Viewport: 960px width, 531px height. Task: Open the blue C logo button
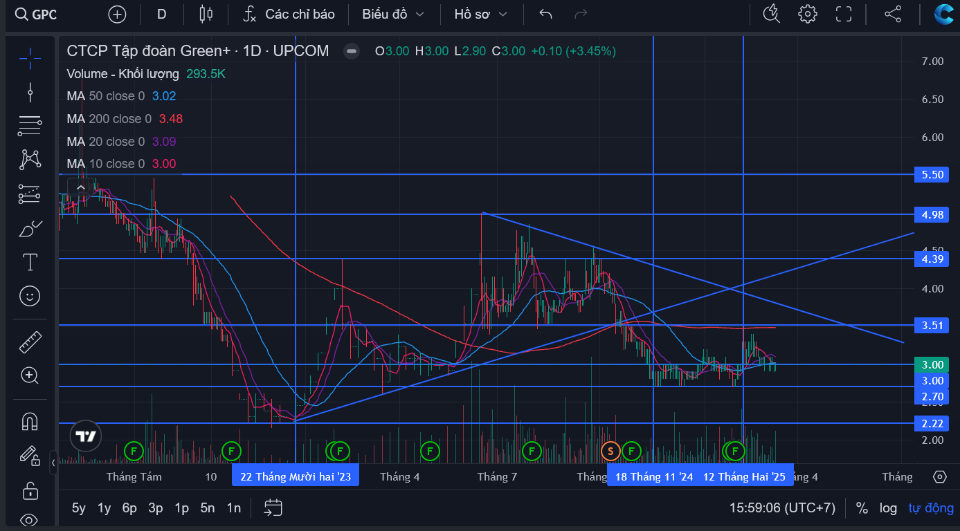pos(943,14)
